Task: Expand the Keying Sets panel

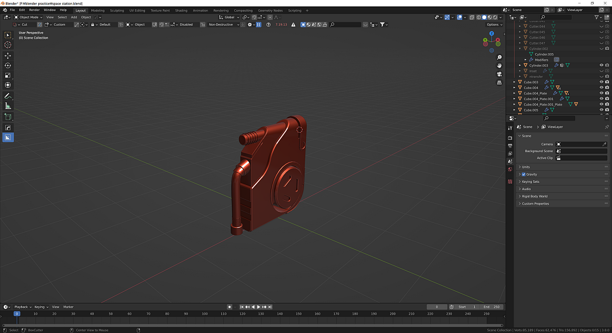Action: 562,181
